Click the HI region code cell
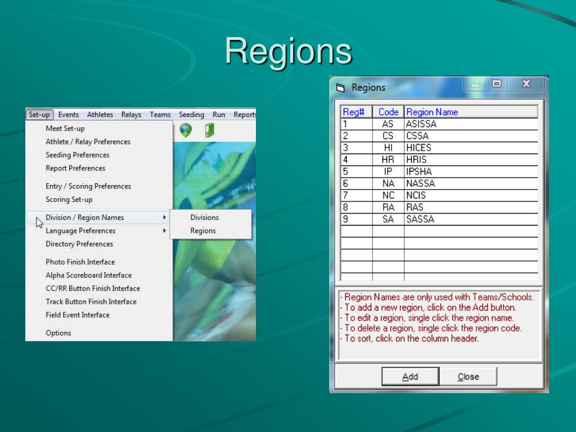This screenshot has height=432, width=576. pos(388,148)
